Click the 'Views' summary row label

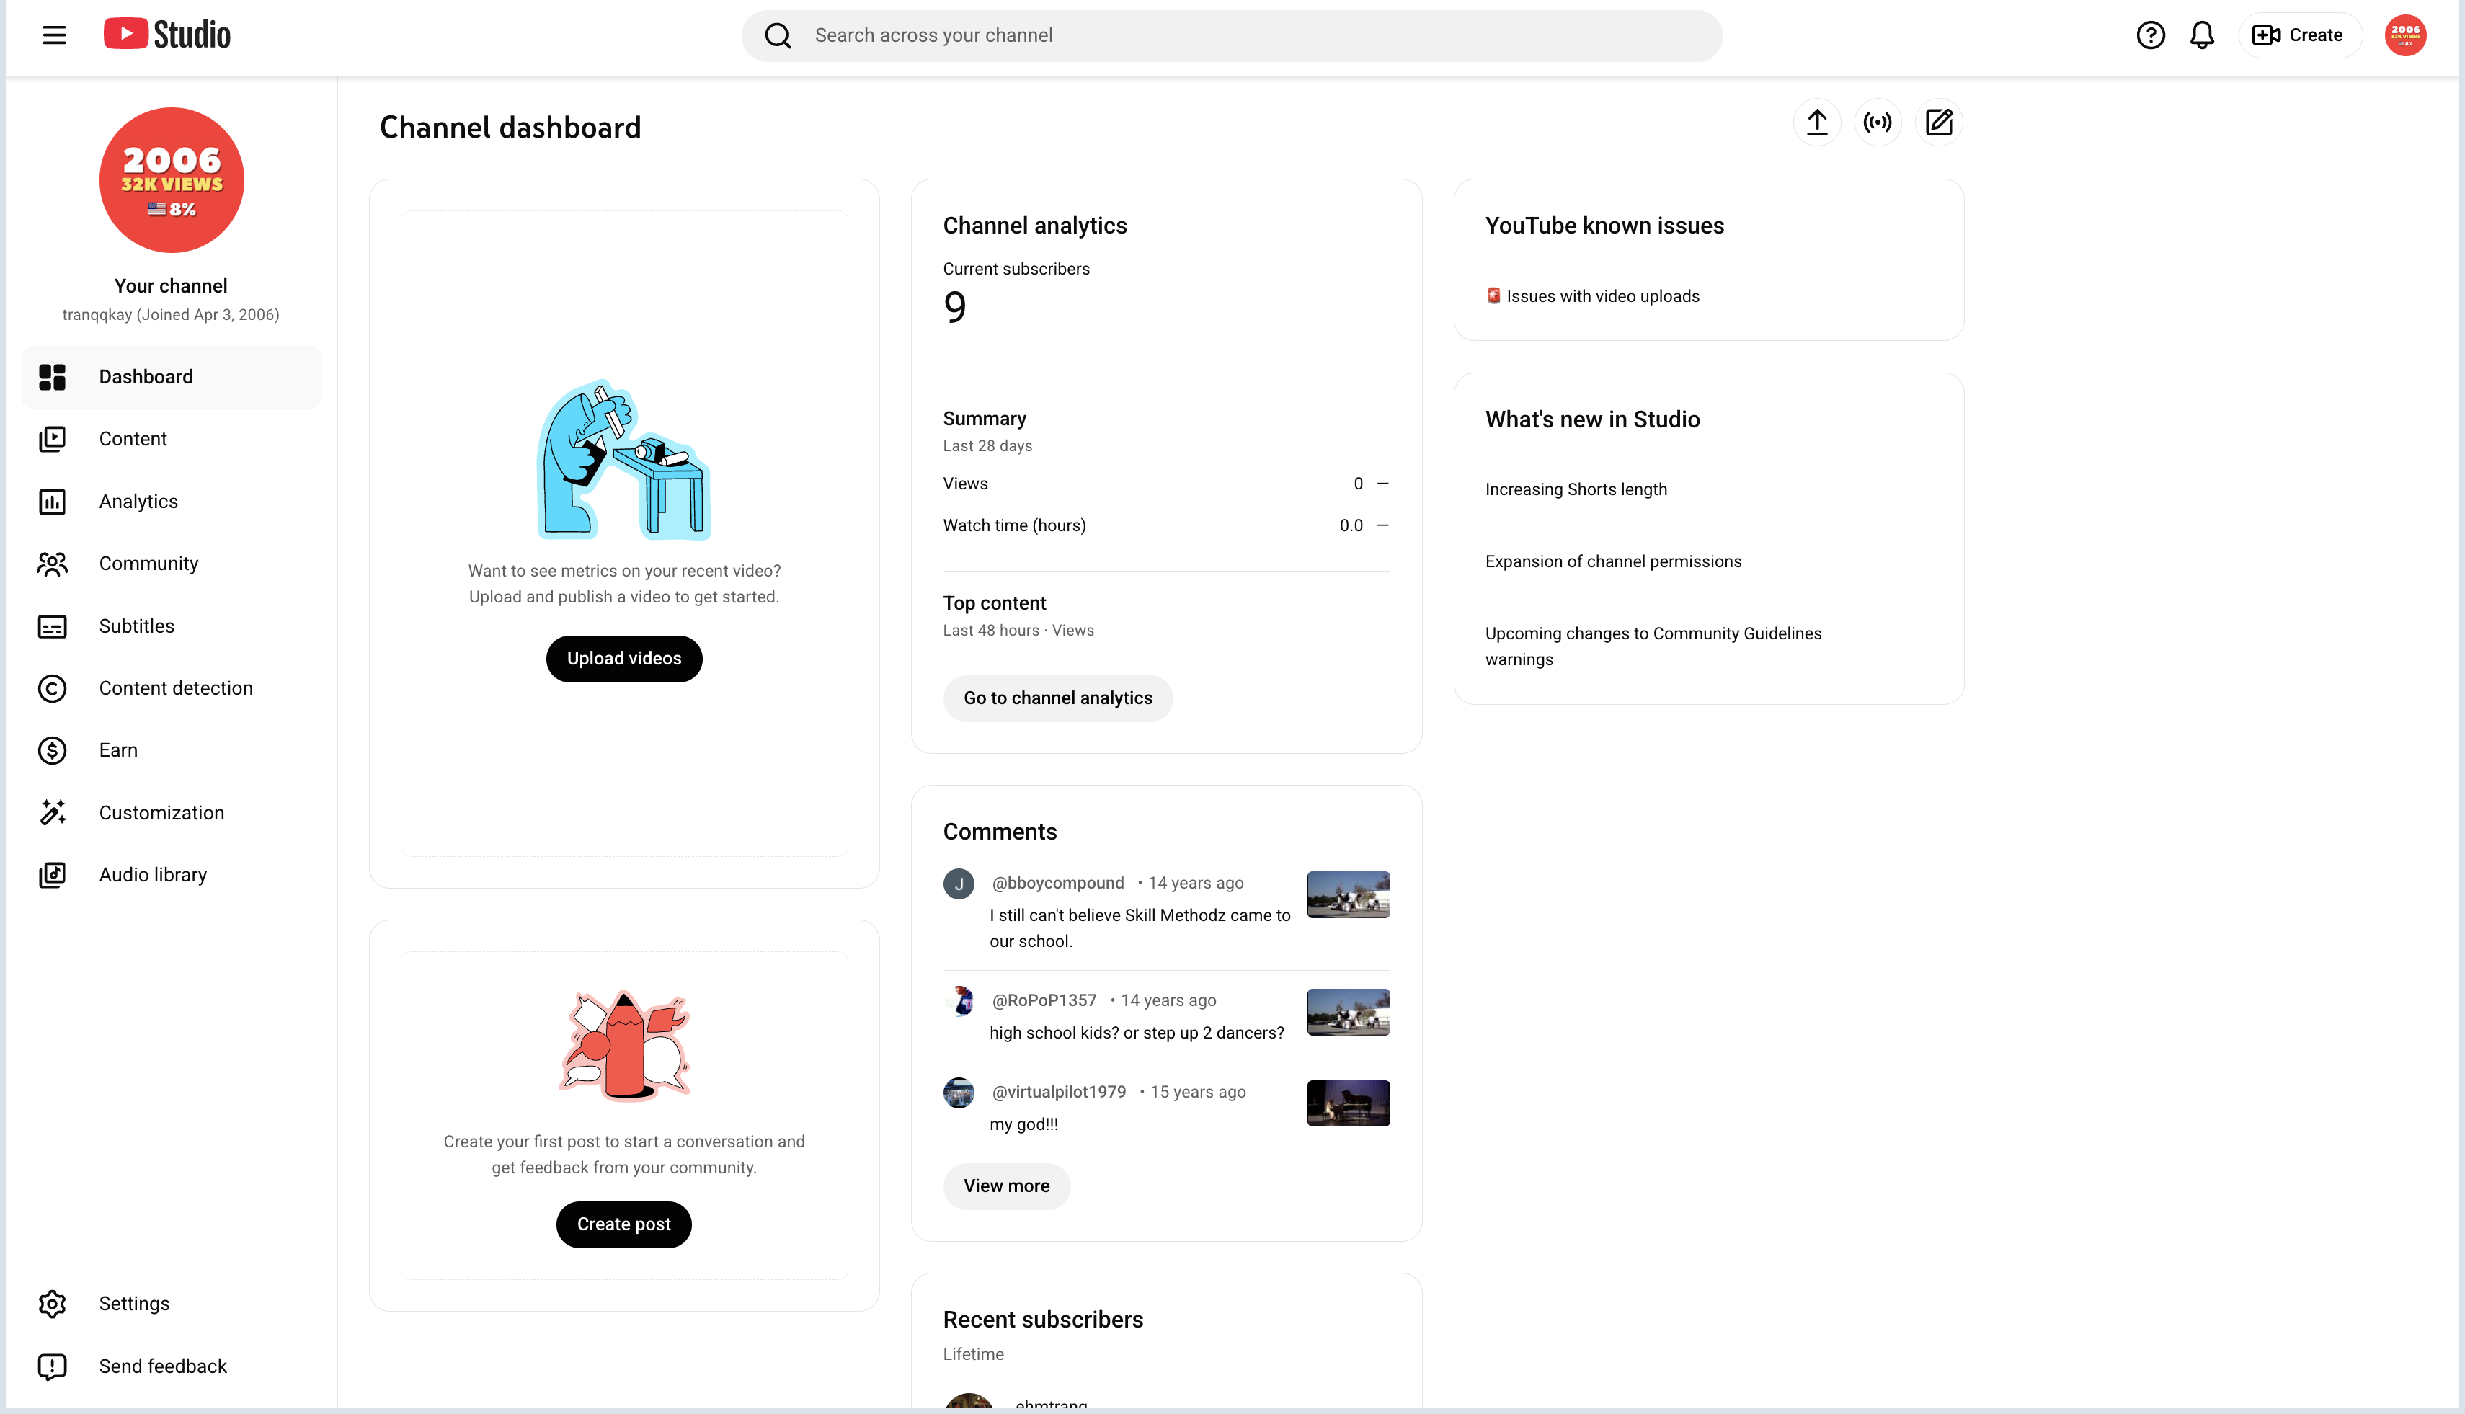coord(965,484)
